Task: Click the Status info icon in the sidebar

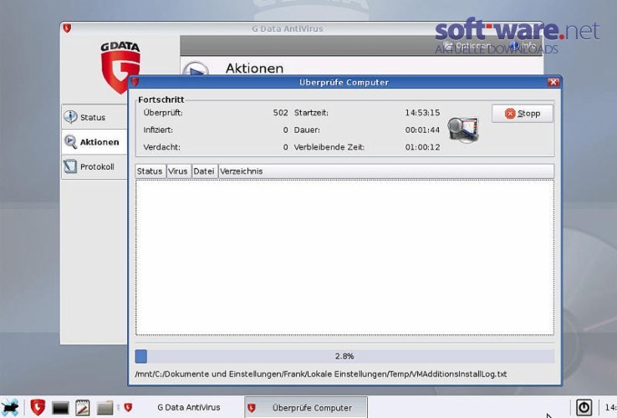Action: coord(70,116)
